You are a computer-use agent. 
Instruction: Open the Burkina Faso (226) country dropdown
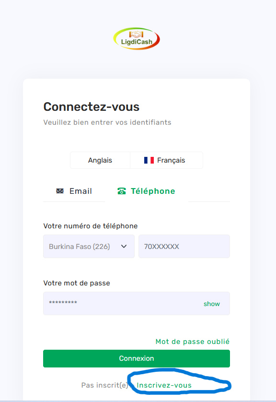89,247
